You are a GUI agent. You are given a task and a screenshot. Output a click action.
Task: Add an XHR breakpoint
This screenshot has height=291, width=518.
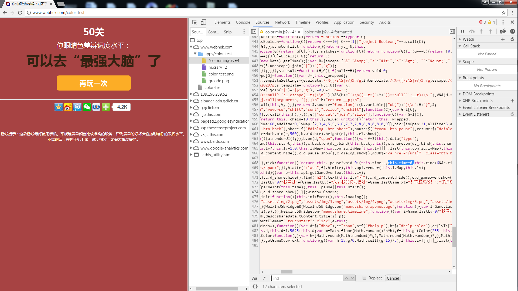(512, 101)
